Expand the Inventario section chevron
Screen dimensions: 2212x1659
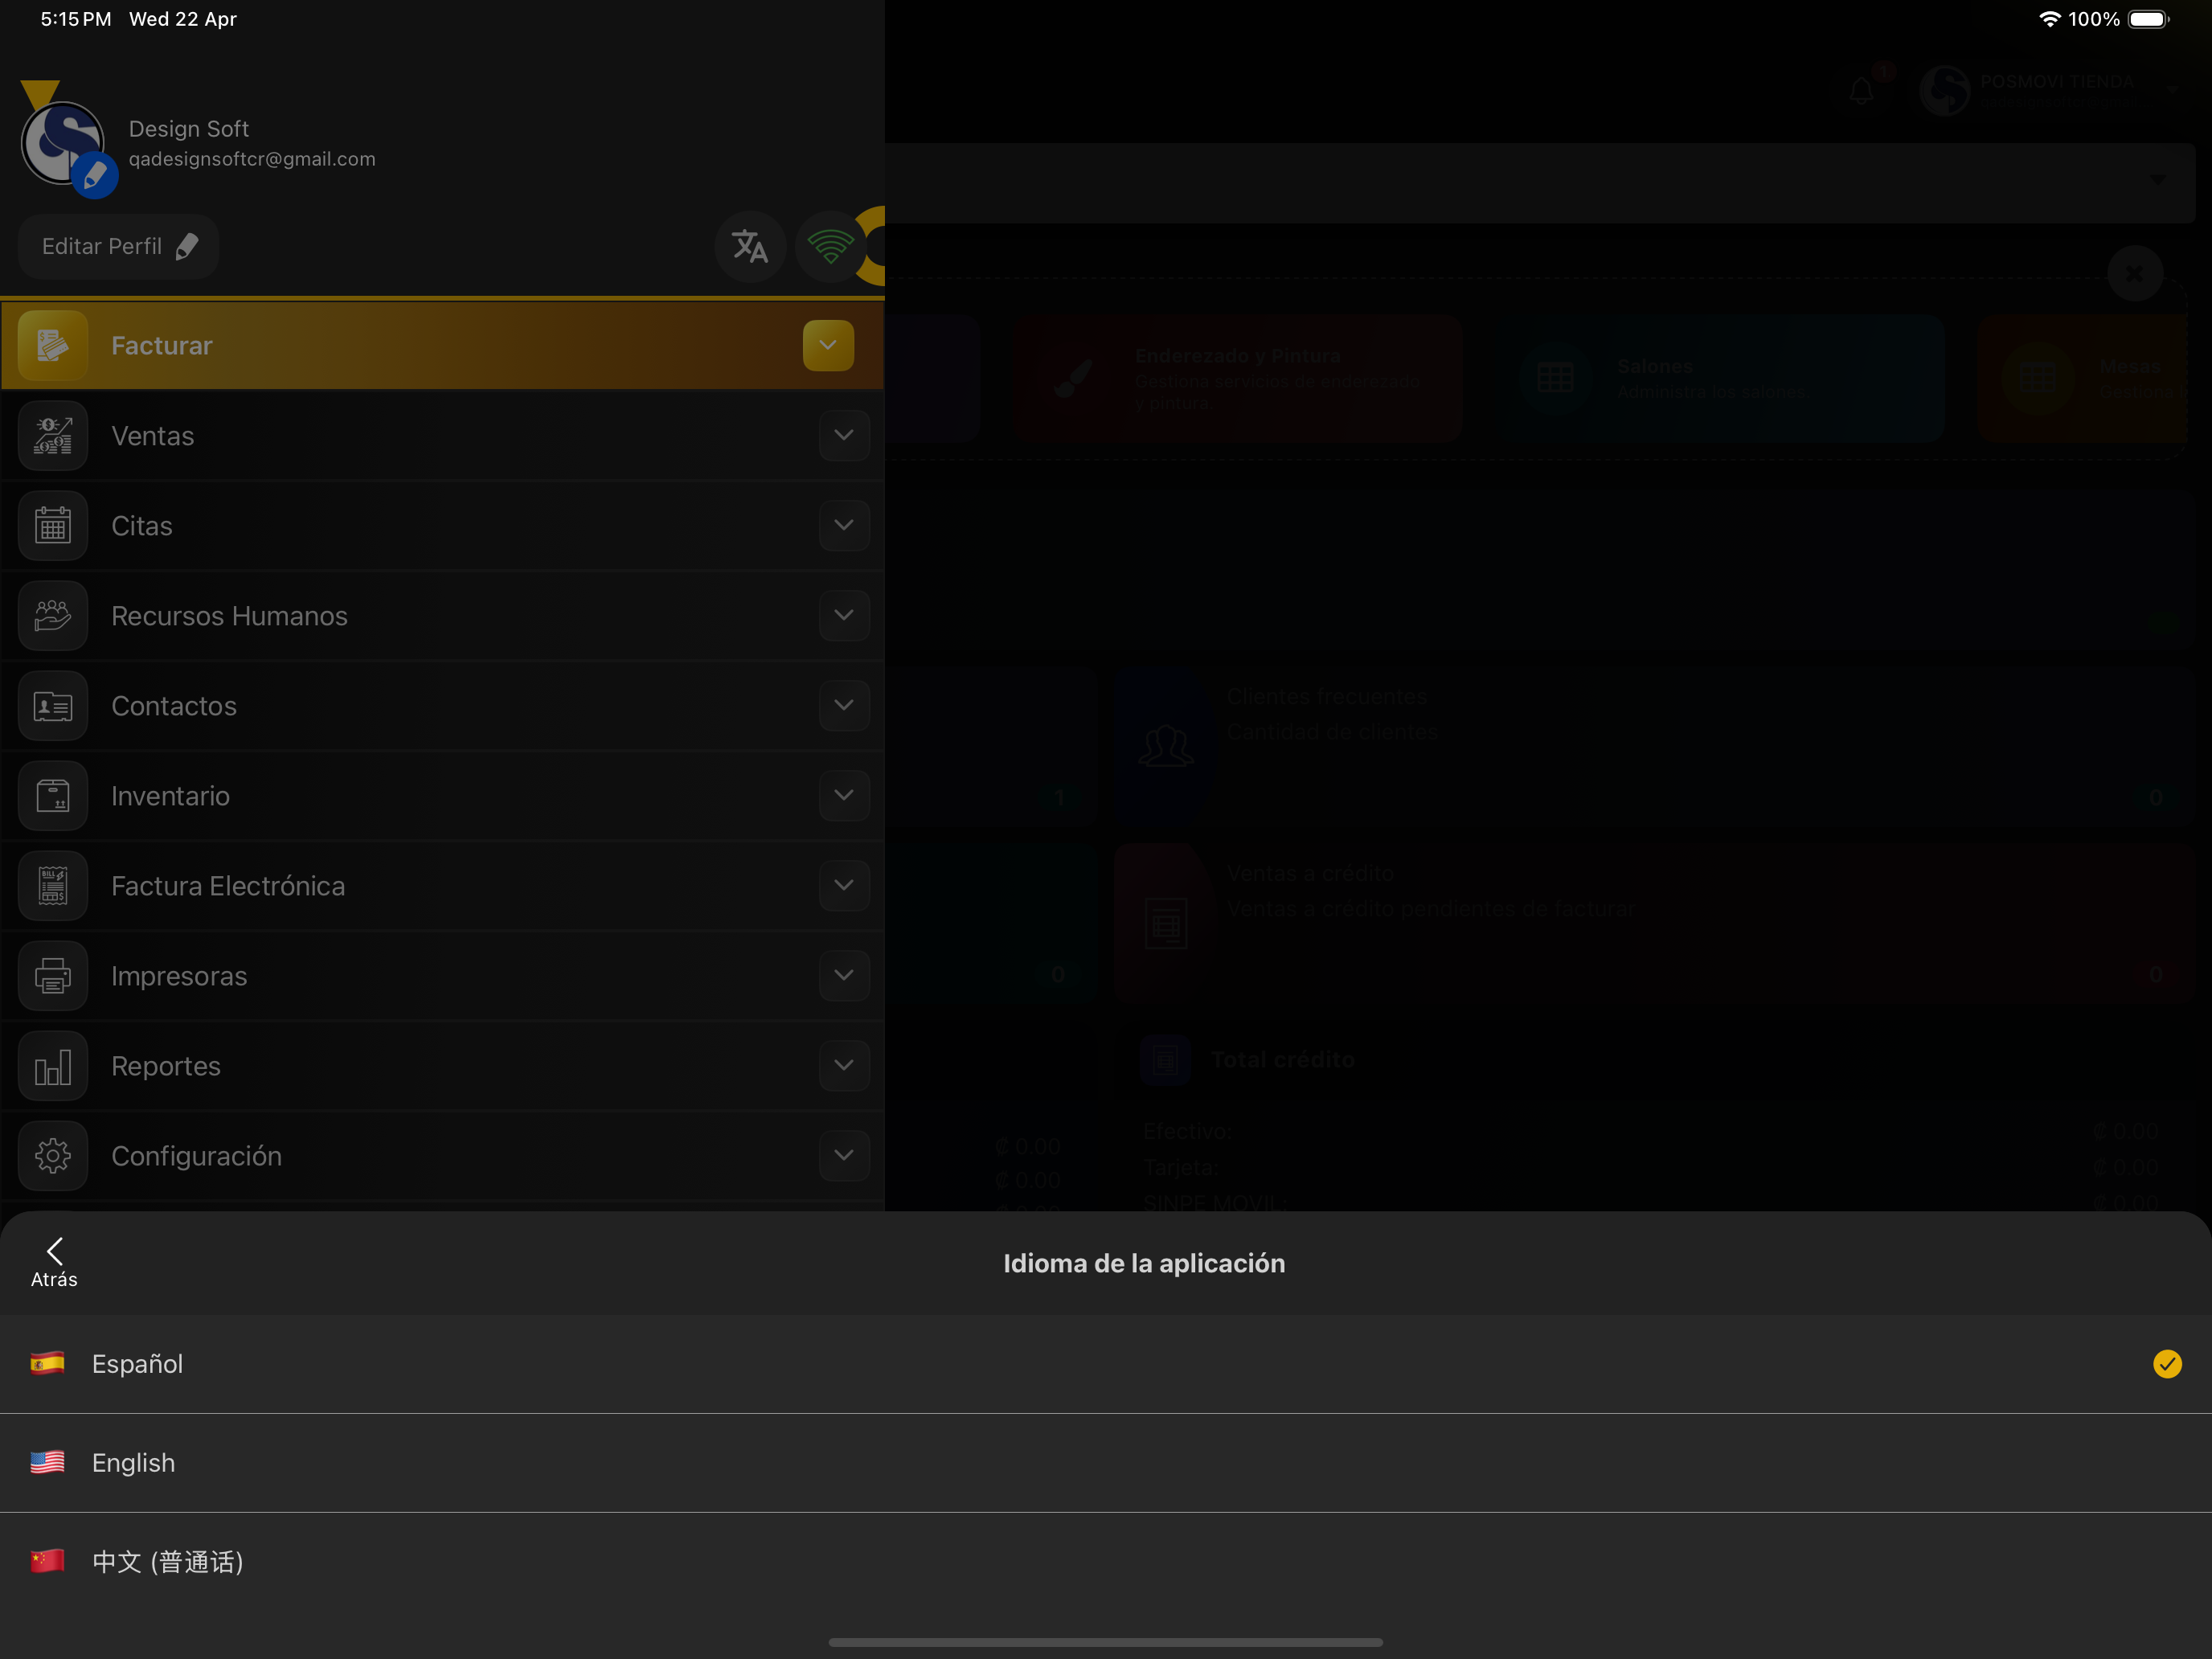click(x=844, y=795)
